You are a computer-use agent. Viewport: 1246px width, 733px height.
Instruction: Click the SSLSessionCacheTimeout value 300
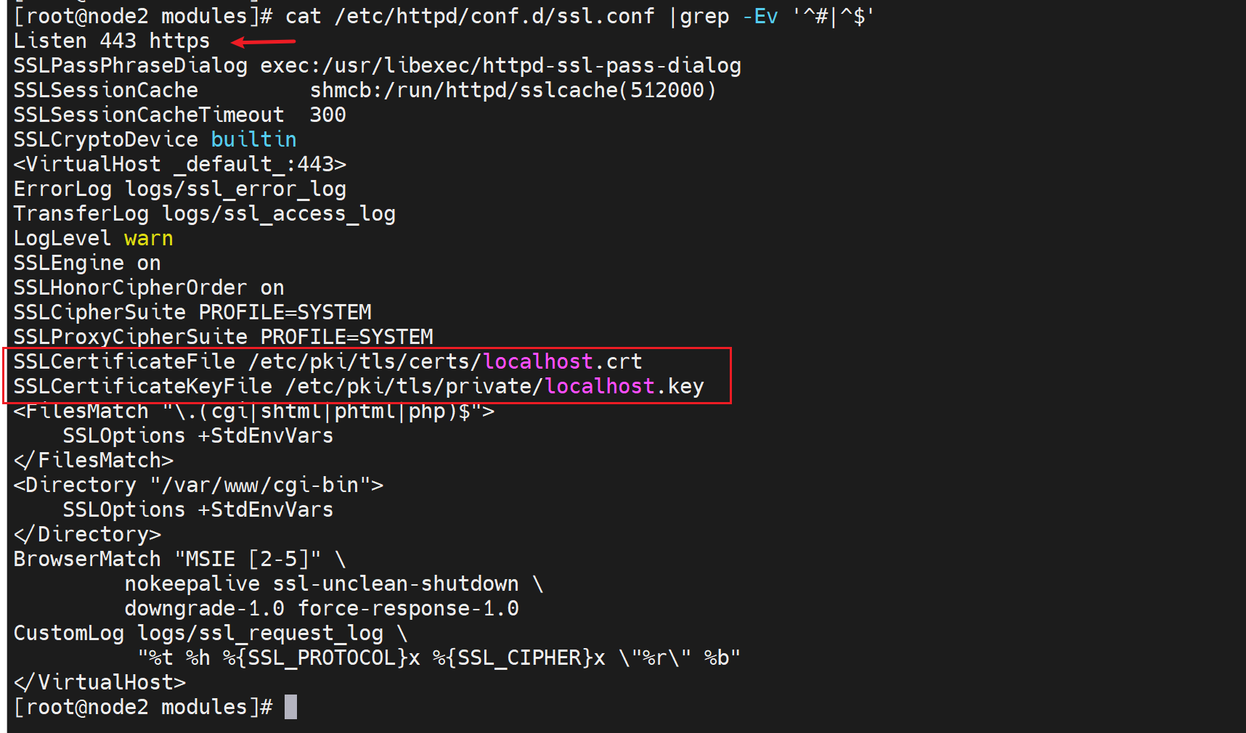pos(327,115)
